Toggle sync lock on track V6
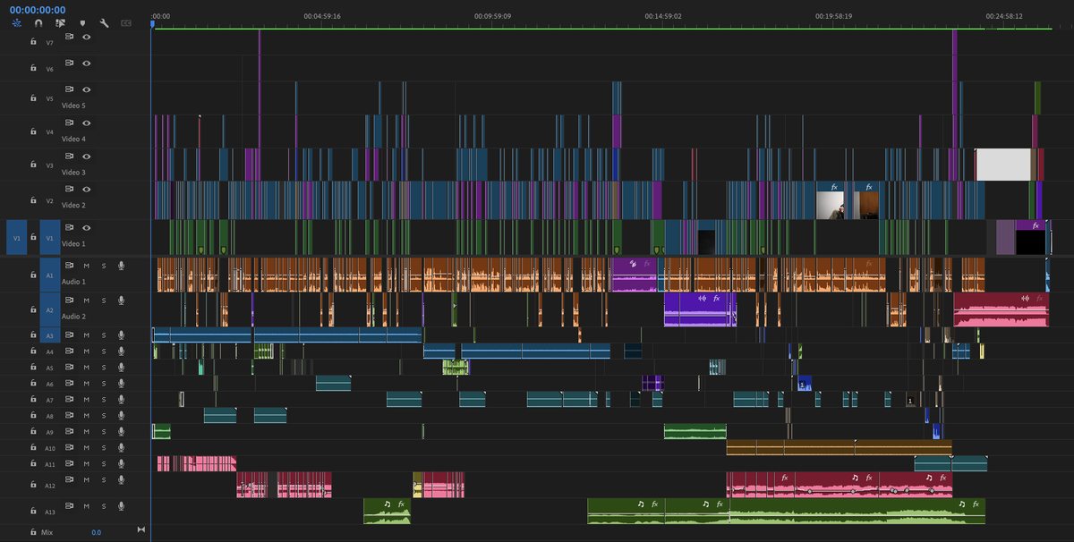 (70, 63)
